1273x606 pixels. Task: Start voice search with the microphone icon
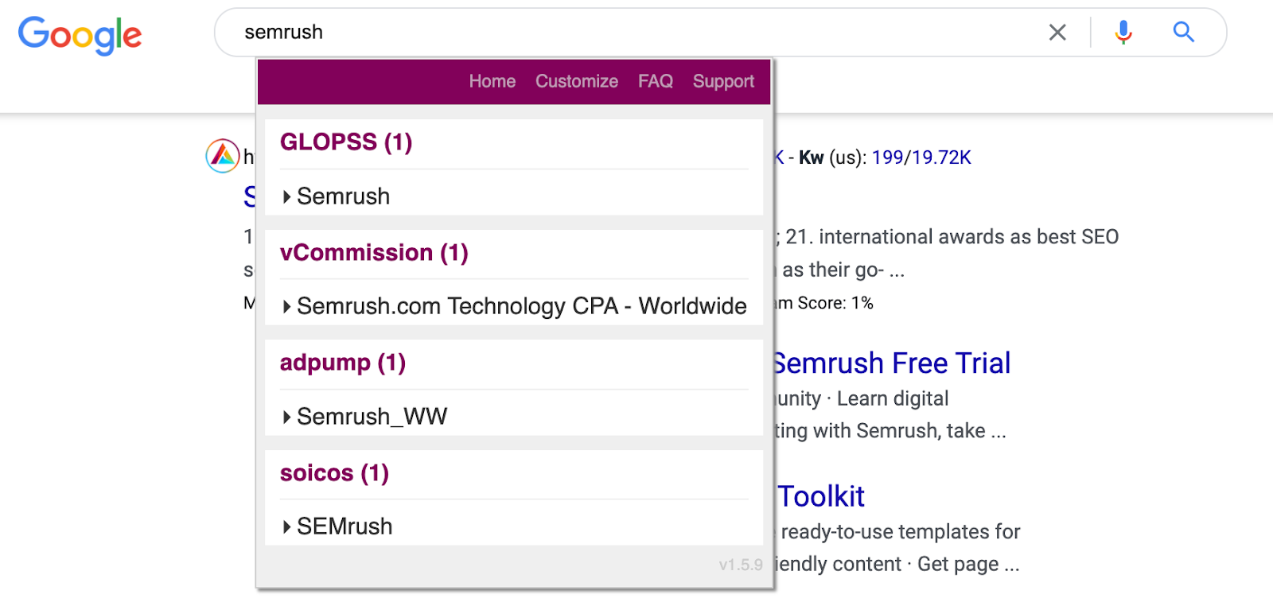tap(1123, 33)
